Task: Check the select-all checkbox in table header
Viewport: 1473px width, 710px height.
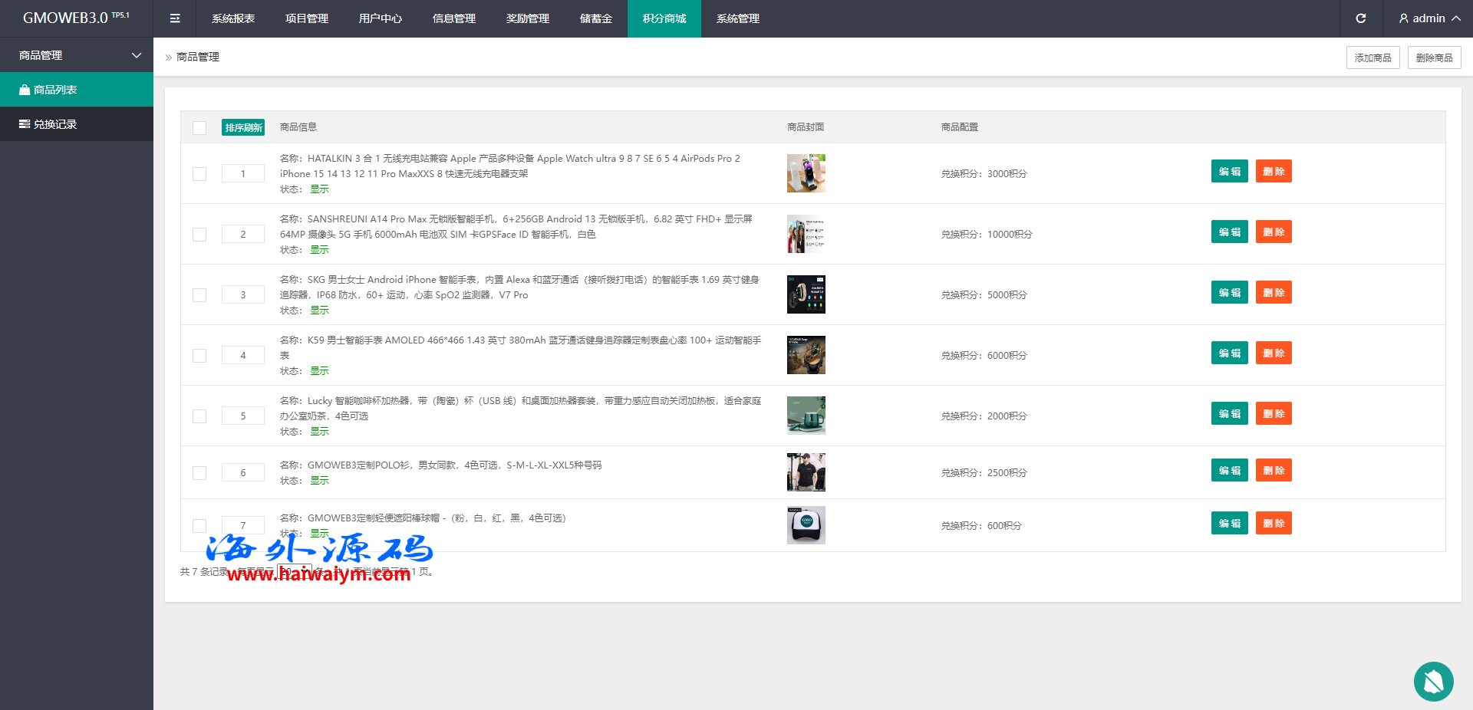Action: (199, 128)
